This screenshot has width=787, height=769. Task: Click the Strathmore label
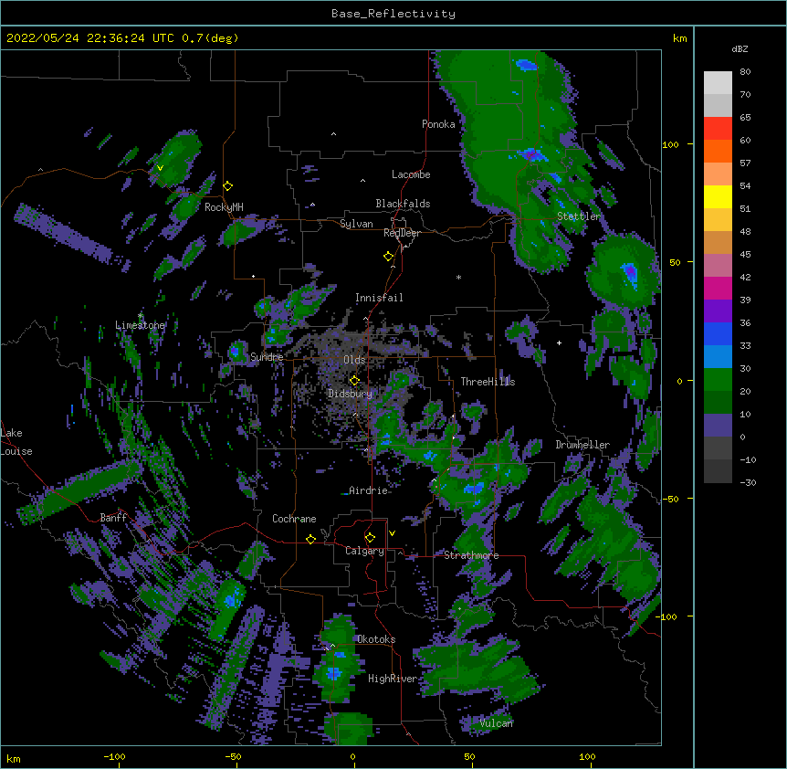coord(471,555)
